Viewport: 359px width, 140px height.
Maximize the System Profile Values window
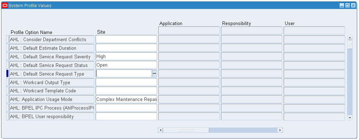pyautogui.click(x=347, y=5)
